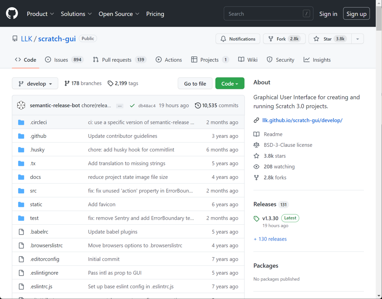This screenshot has height=299, width=382.
Task: Switch to the Pull requests tab
Action: click(x=119, y=60)
